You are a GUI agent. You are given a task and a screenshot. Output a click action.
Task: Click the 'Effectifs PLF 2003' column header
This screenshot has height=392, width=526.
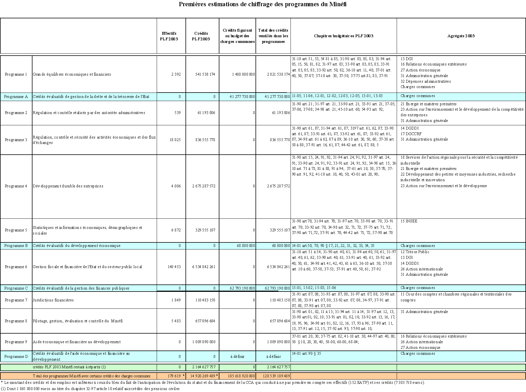pyautogui.click(x=169, y=36)
